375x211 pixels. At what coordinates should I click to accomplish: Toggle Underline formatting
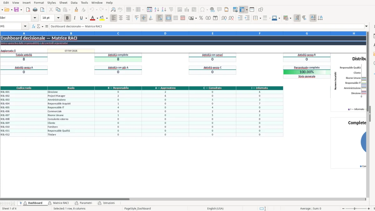pos(82,18)
